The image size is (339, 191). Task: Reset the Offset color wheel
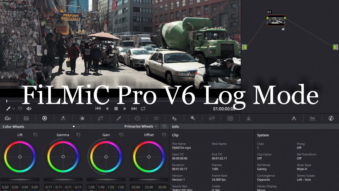[x=164, y=135]
